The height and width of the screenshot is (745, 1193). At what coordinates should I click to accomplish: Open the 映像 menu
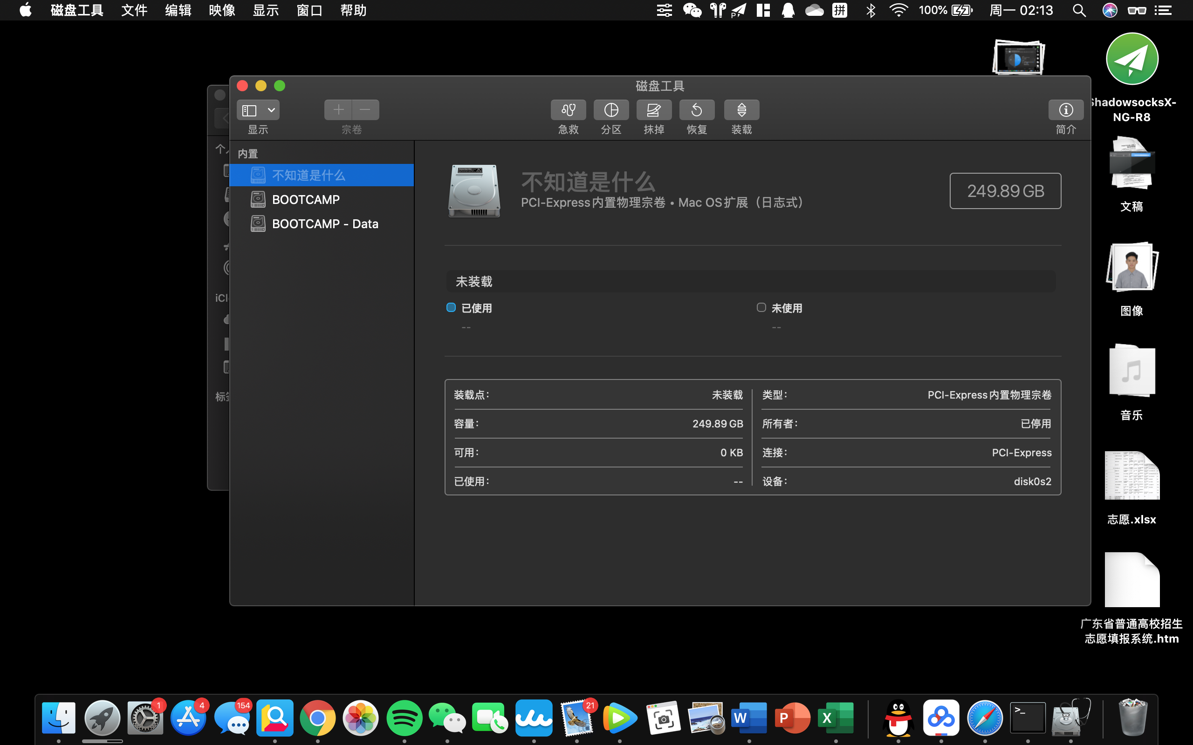[x=222, y=10]
